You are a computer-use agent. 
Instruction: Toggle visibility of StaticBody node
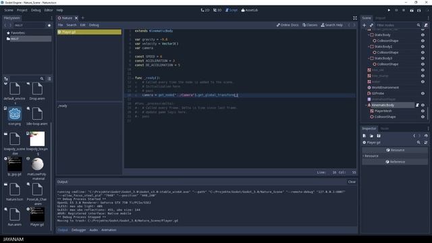coord(423,35)
